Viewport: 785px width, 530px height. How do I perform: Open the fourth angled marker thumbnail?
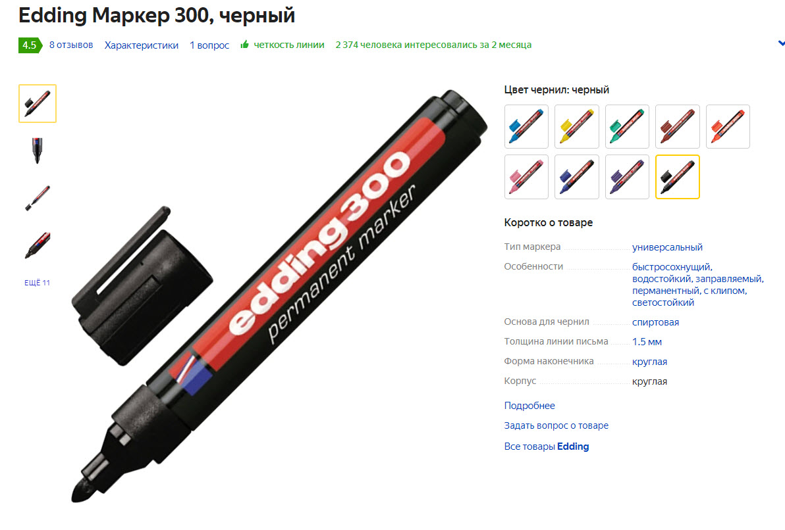click(38, 245)
